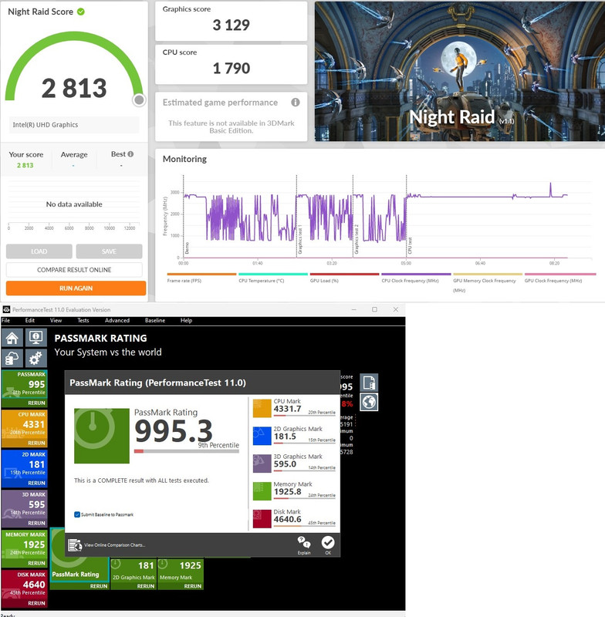605x617 pixels.
Task: Click RERUN under the MEMORY MARK tile
Action: coord(36,563)
